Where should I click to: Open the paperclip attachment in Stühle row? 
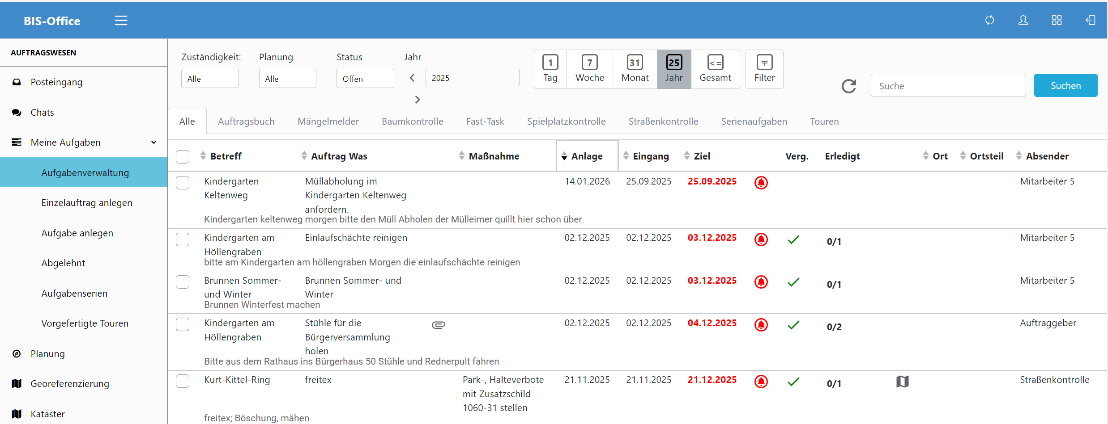click(x=439, y=325)
